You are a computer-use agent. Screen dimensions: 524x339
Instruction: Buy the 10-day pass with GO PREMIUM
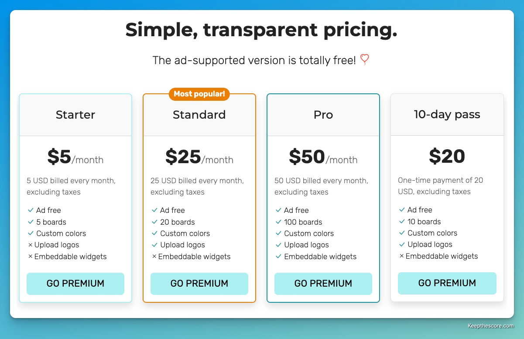pos(447,283)
